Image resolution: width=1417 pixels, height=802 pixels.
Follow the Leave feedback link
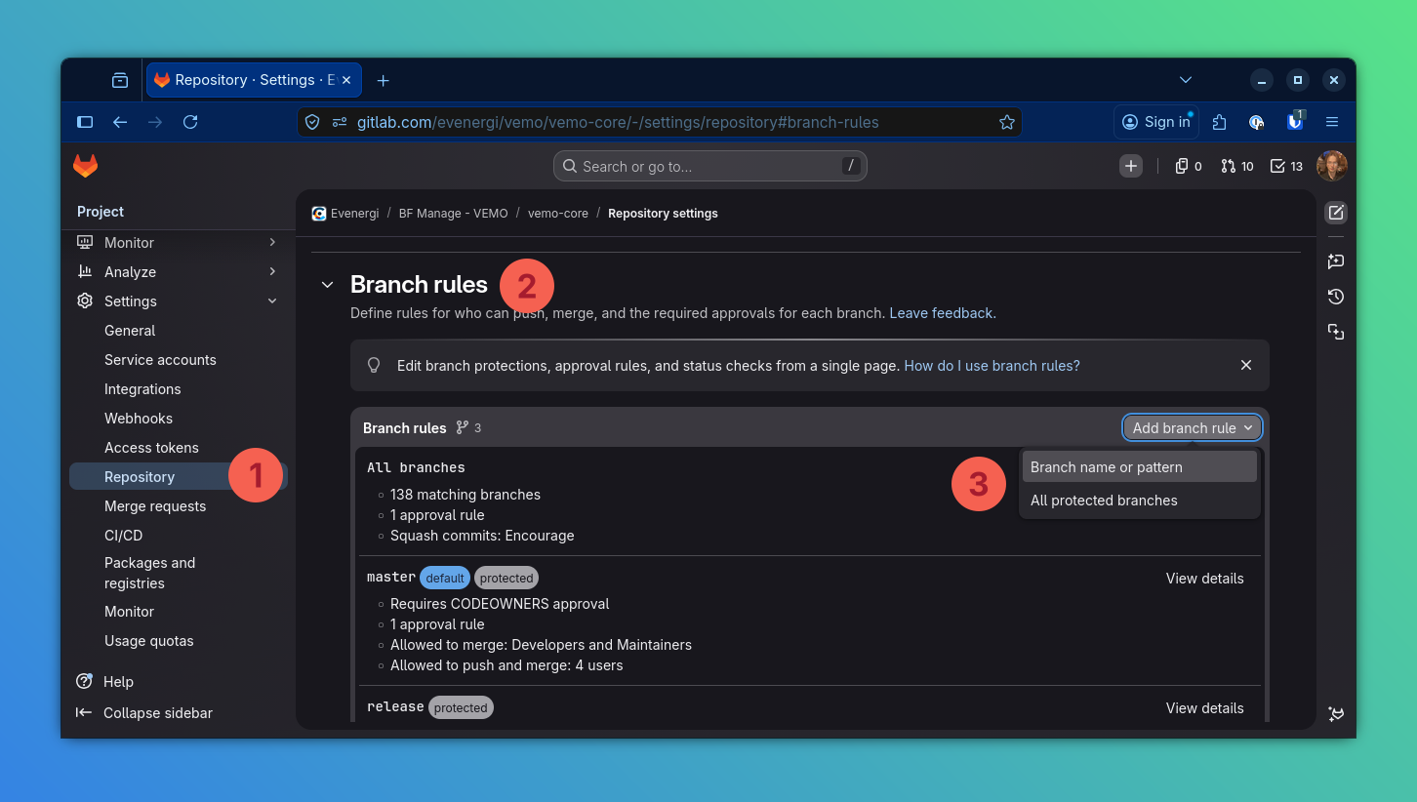(x=940, y=313)
